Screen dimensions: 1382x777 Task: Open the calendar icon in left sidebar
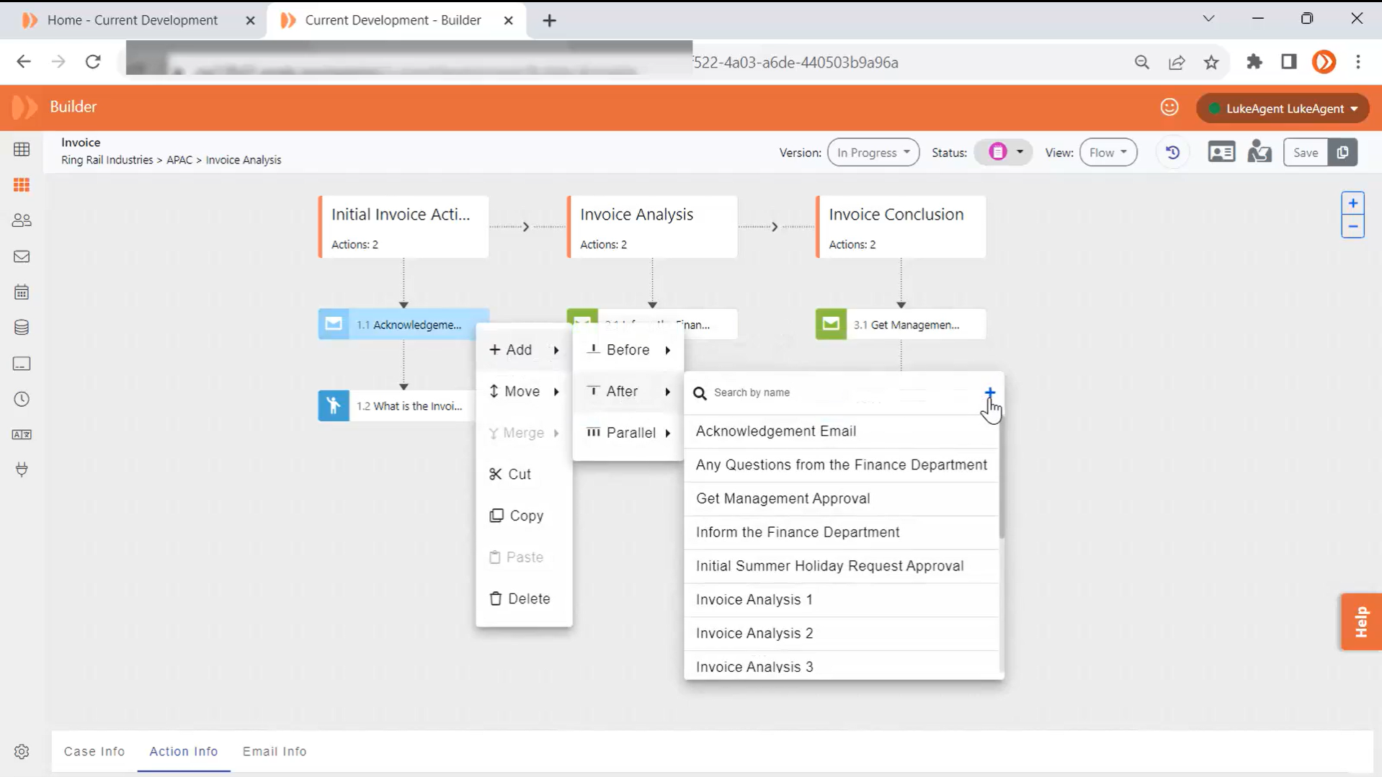pyautogui.click(x=22, y=292)
